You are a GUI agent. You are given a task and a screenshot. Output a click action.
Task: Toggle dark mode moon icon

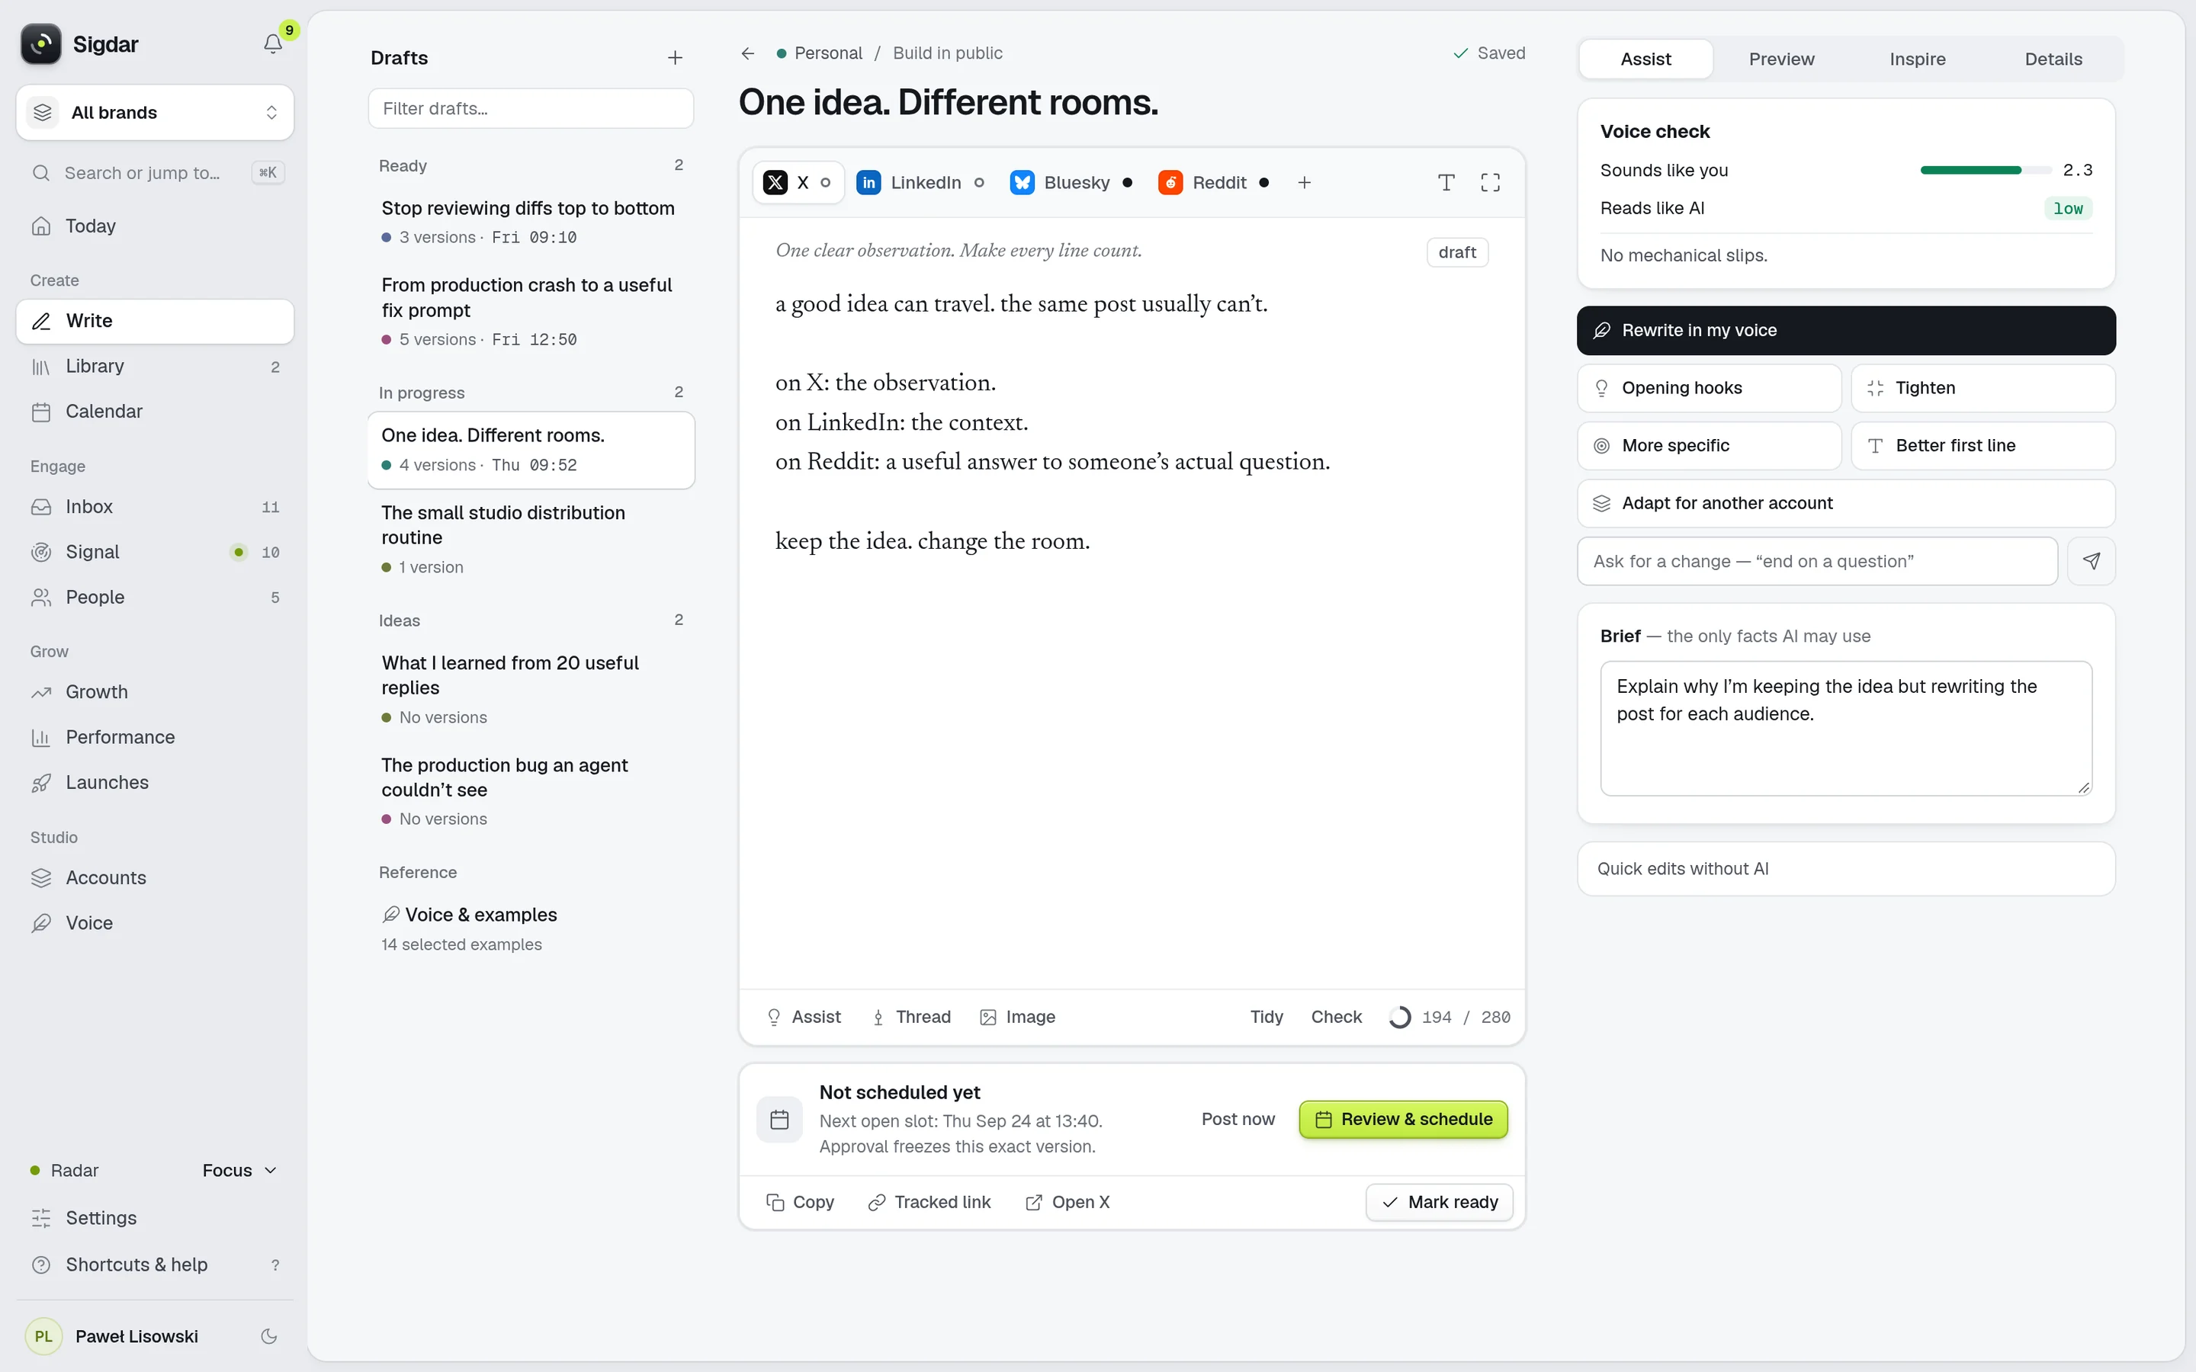coord(268,1335)
